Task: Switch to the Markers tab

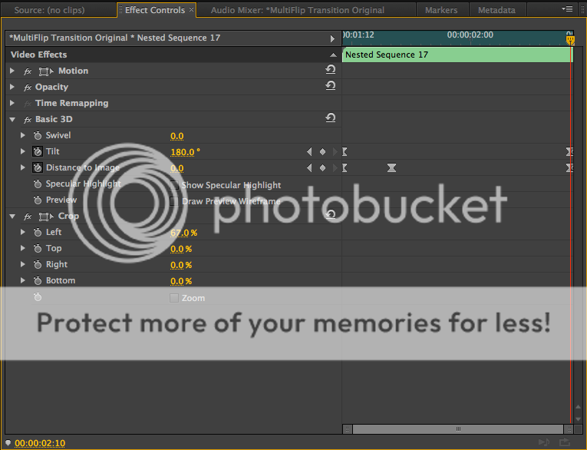Action: tap(441, 10)
